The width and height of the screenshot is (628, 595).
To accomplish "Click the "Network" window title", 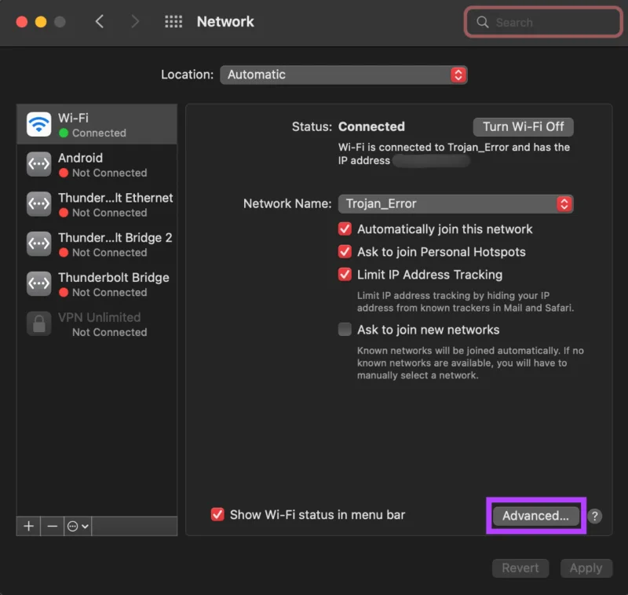I will (x=225, y=22).
